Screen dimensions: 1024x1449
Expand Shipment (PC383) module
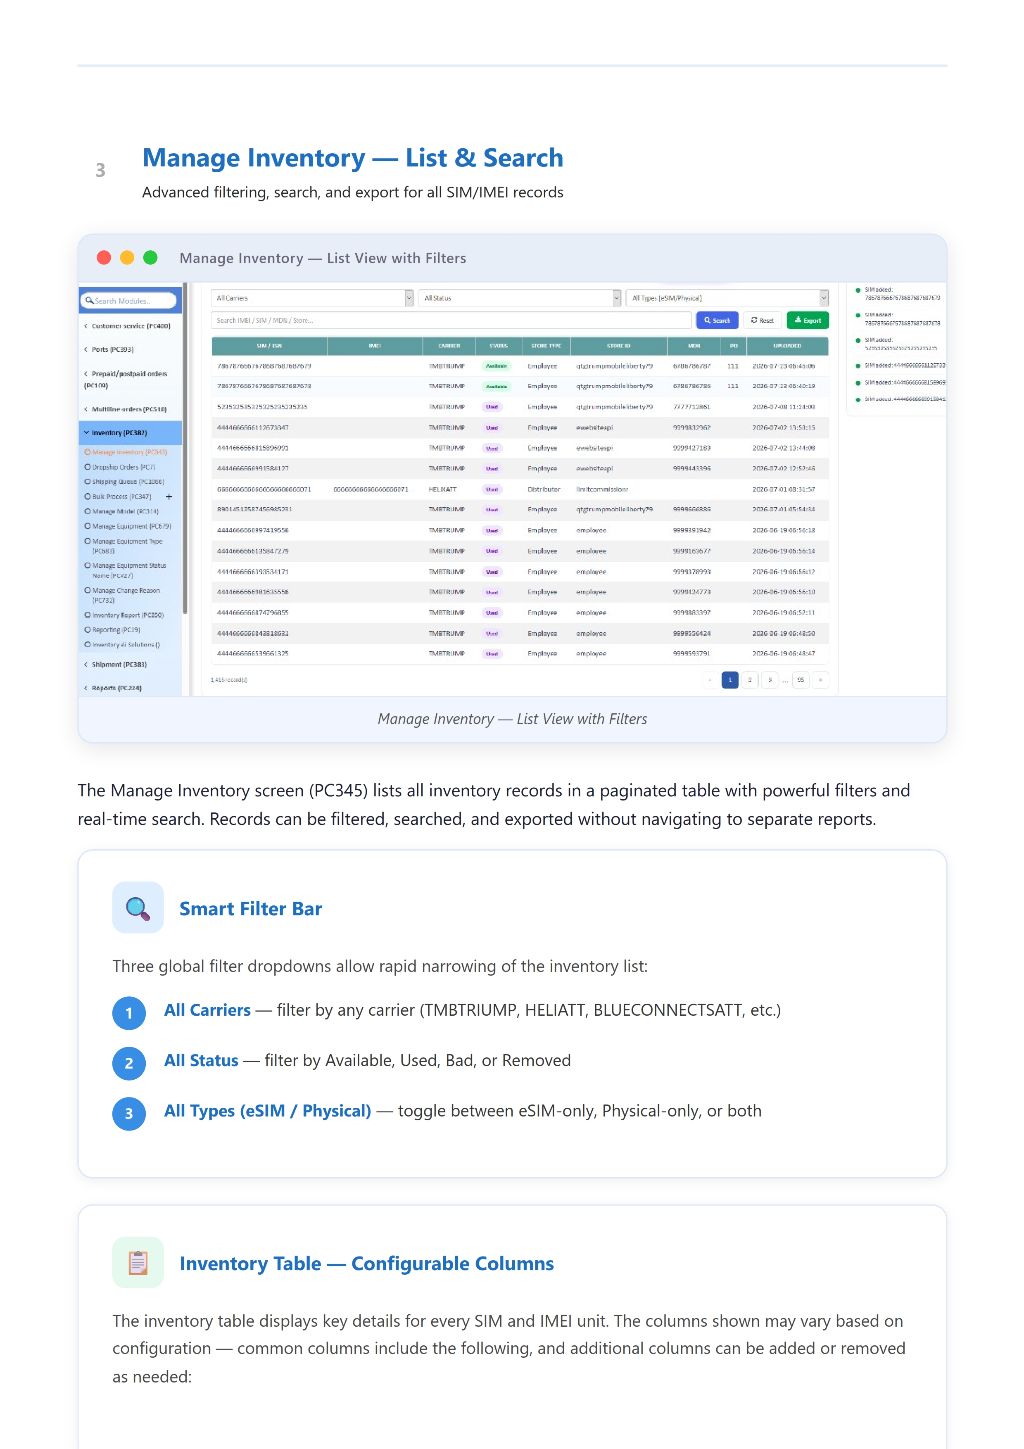coord(116,664)
